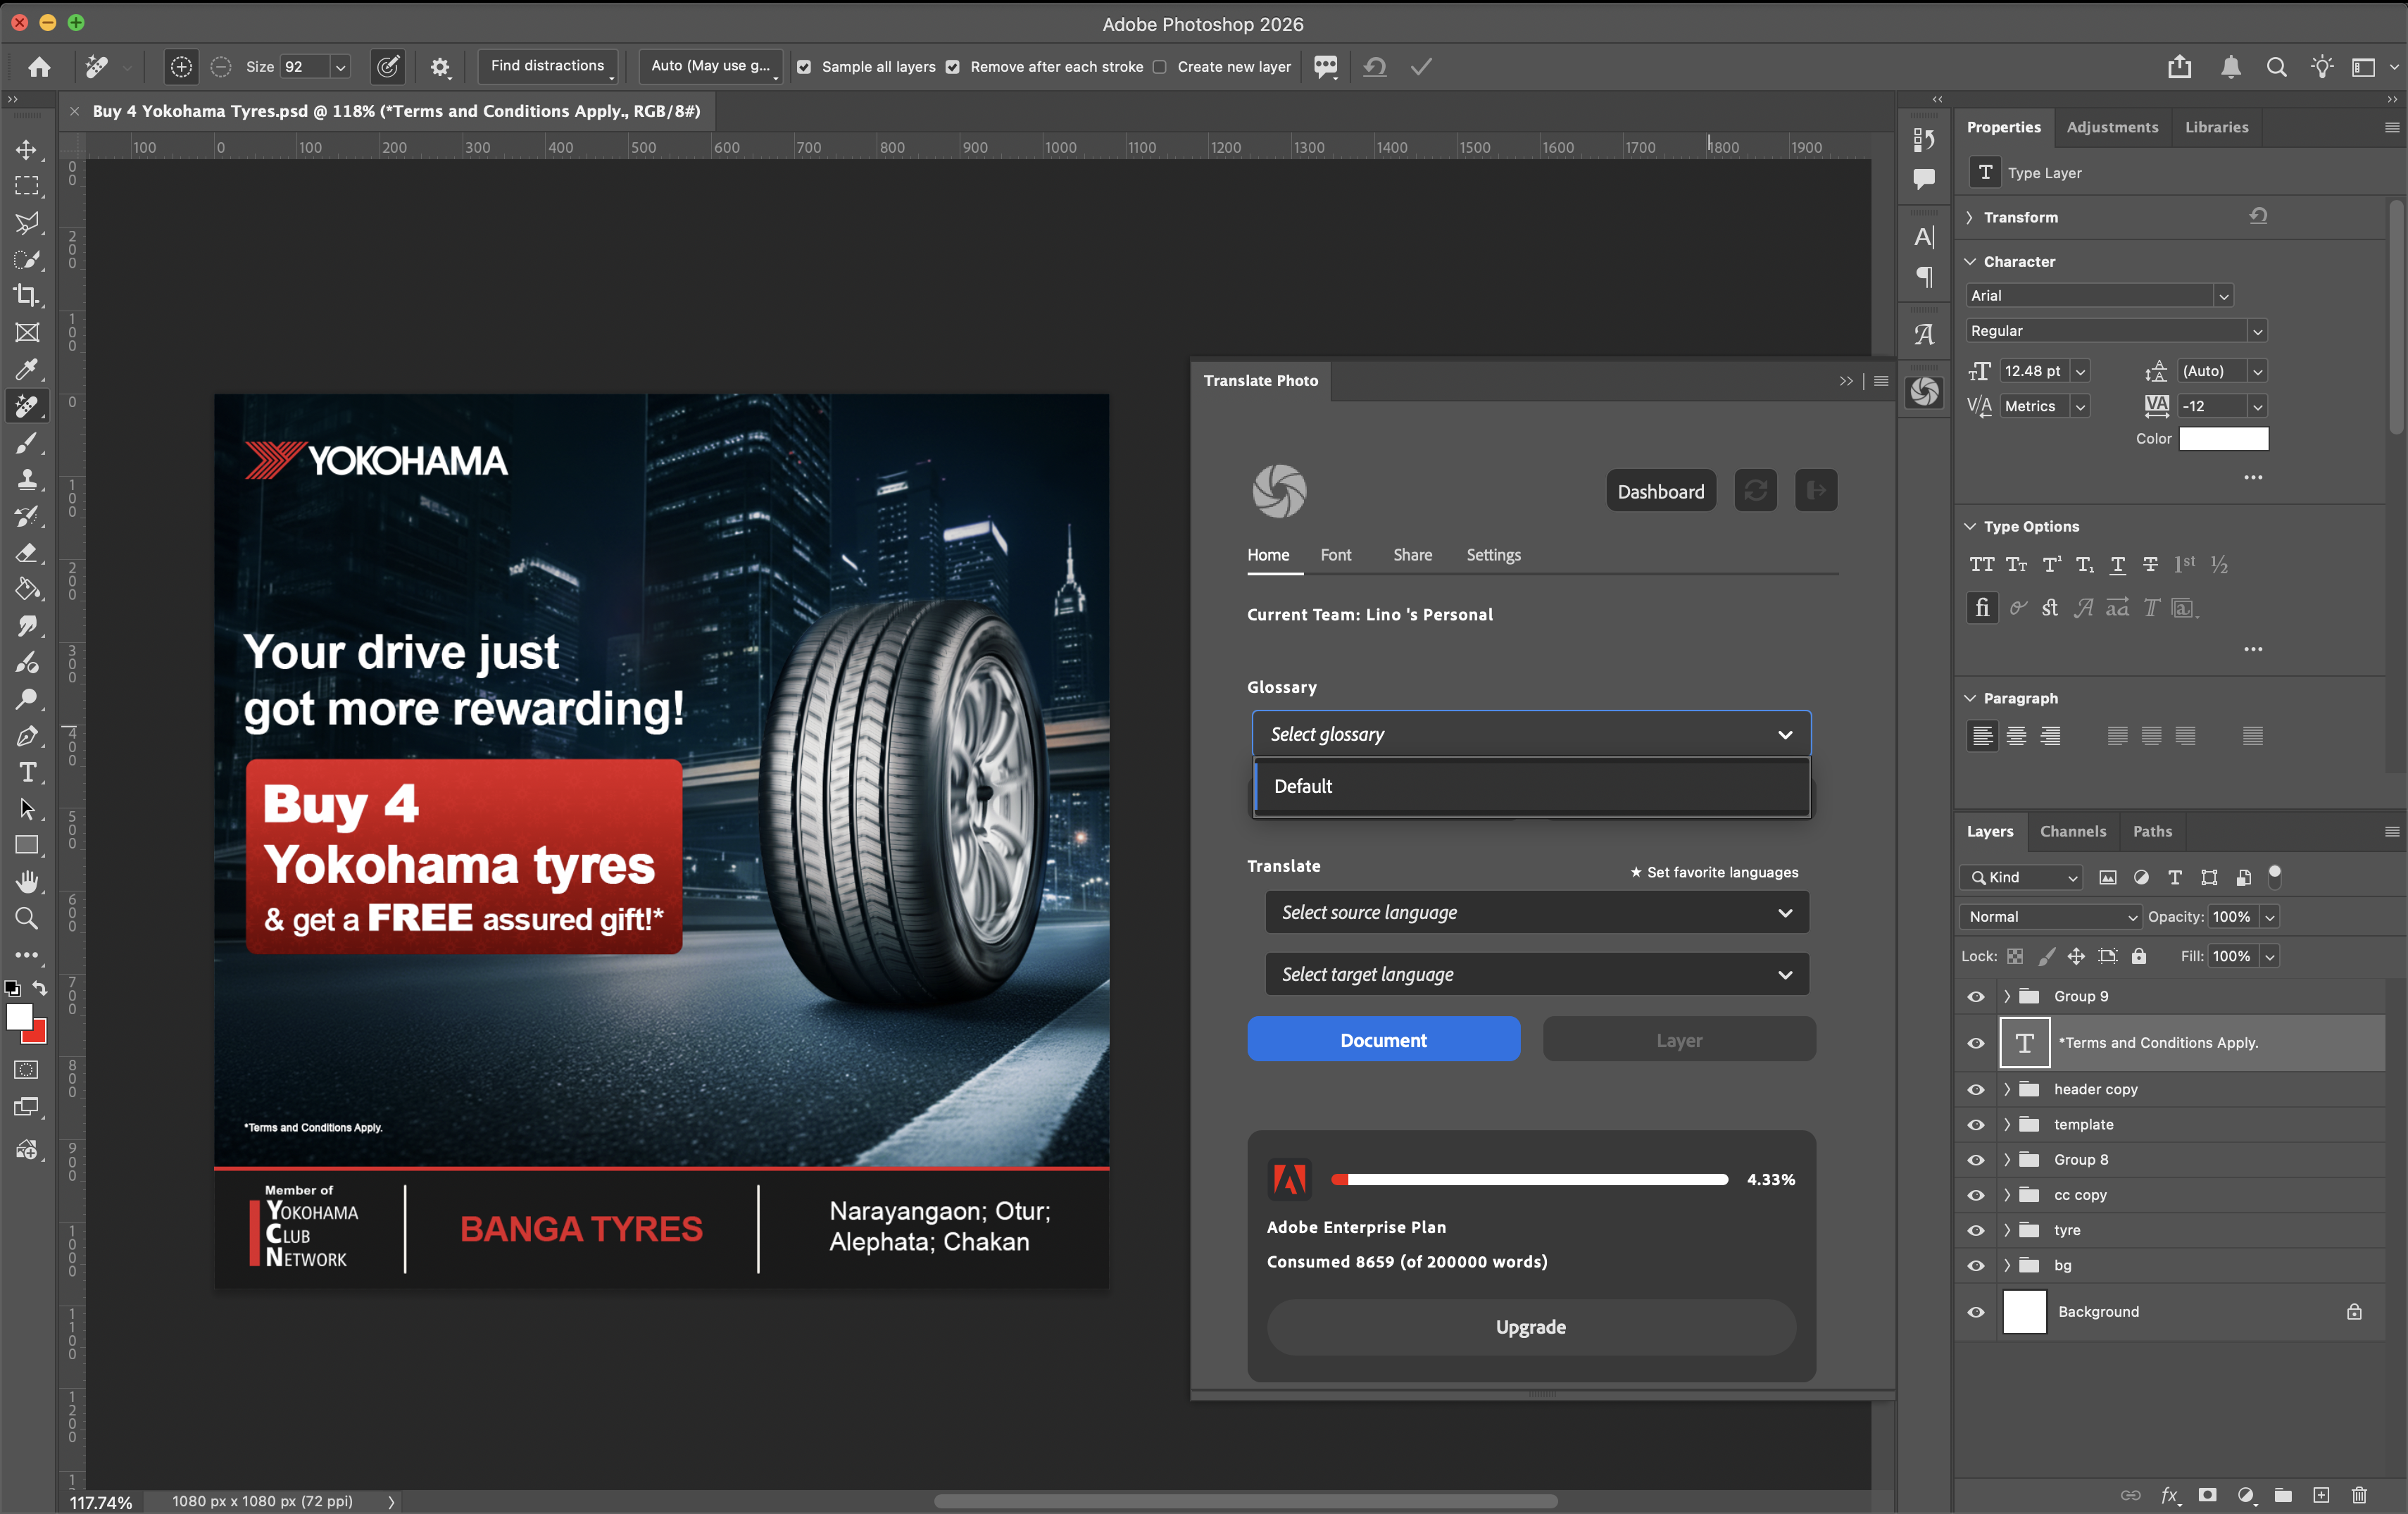The height and width of the screenshot is (1514, 2408).
Task: Hide the Terms and Conditions text layer
Action: (1976, 1043)
